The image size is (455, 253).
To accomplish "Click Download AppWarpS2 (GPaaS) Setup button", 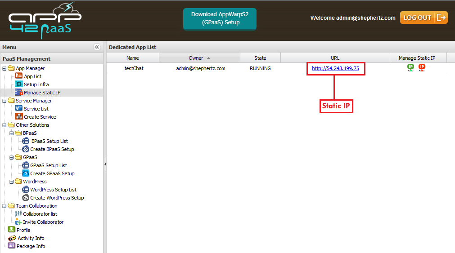I will tap(220, 18).
